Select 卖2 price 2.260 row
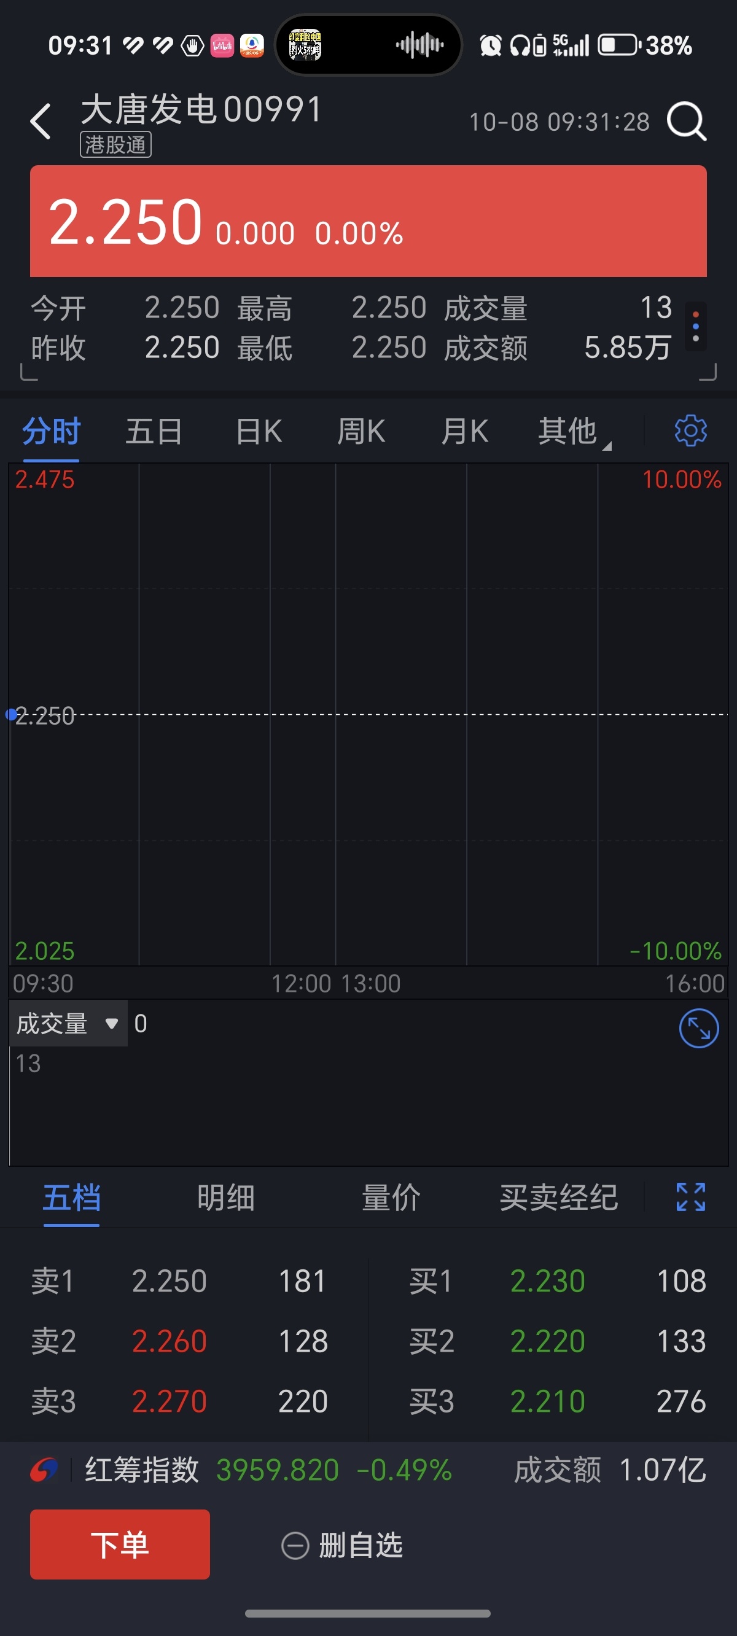The width and height of the screenshot is (737, 1636). click(x=183, y=1341)
